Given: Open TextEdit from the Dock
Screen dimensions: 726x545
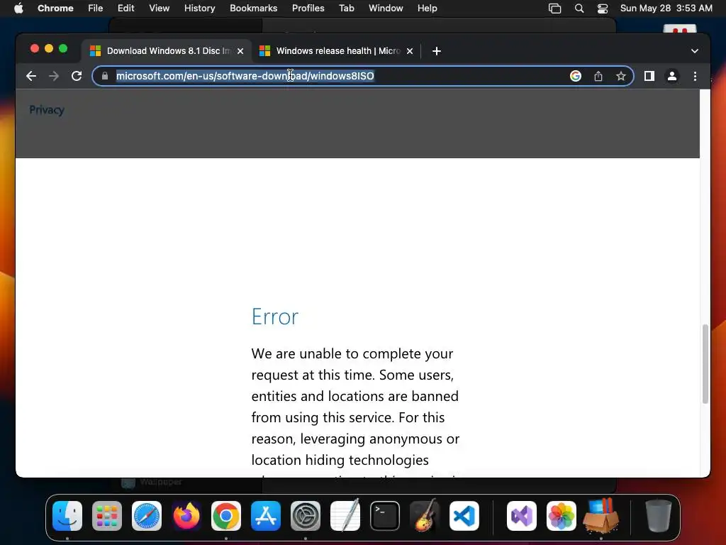Looking at the screenshot, I should click(345, 515).
